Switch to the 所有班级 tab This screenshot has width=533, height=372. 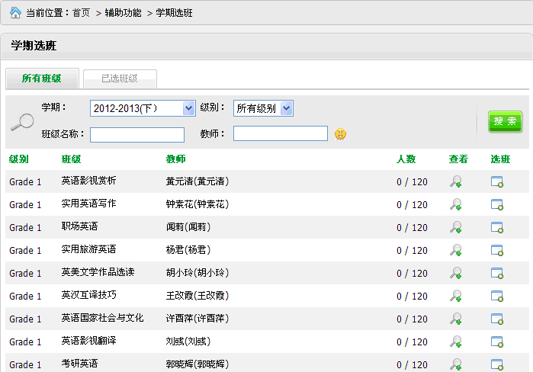[42, 79]
